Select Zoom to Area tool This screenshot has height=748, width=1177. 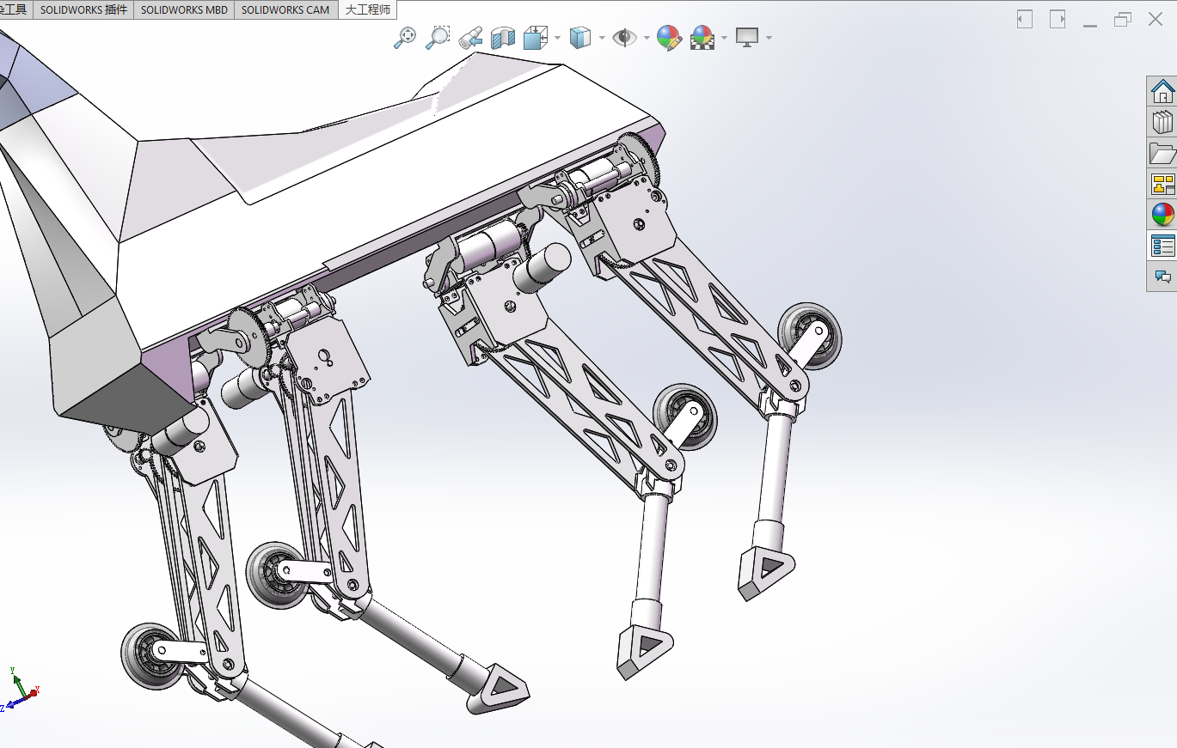click(438, 37)
